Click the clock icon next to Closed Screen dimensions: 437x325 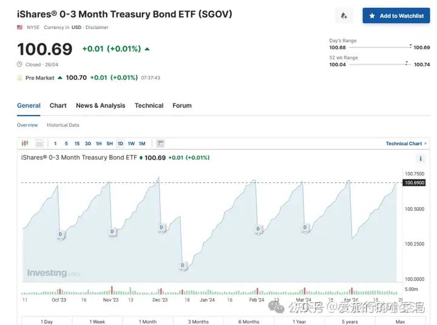[x=20, y=64]
